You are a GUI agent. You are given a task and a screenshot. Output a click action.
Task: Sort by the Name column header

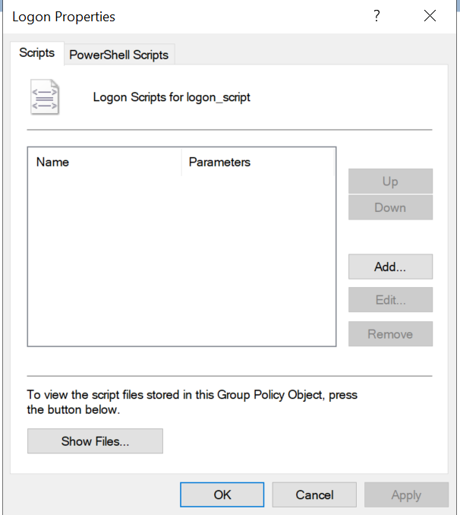click(105, 162)
